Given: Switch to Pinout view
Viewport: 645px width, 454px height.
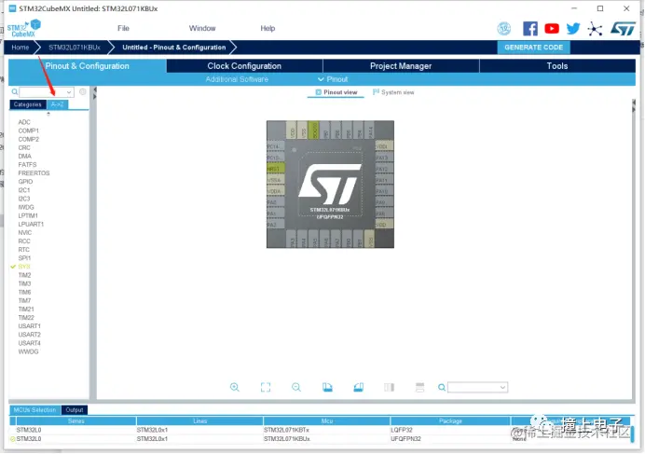Looking at the screenshot, I should tap(336, 92).
